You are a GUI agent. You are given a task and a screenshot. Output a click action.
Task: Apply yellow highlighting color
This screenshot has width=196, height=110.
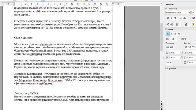tap(193, 24)
